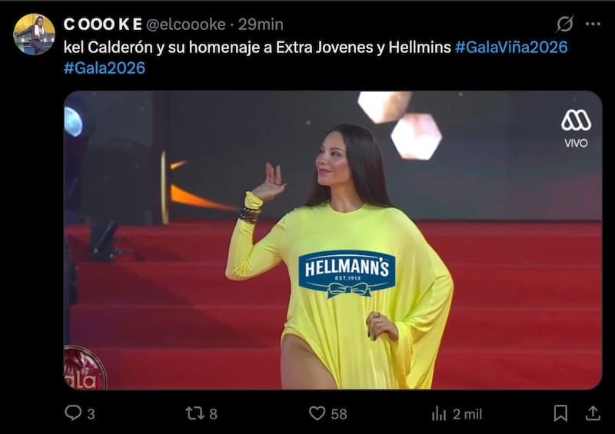Open the yellow dress photo attachment

[x=333, y=240]
